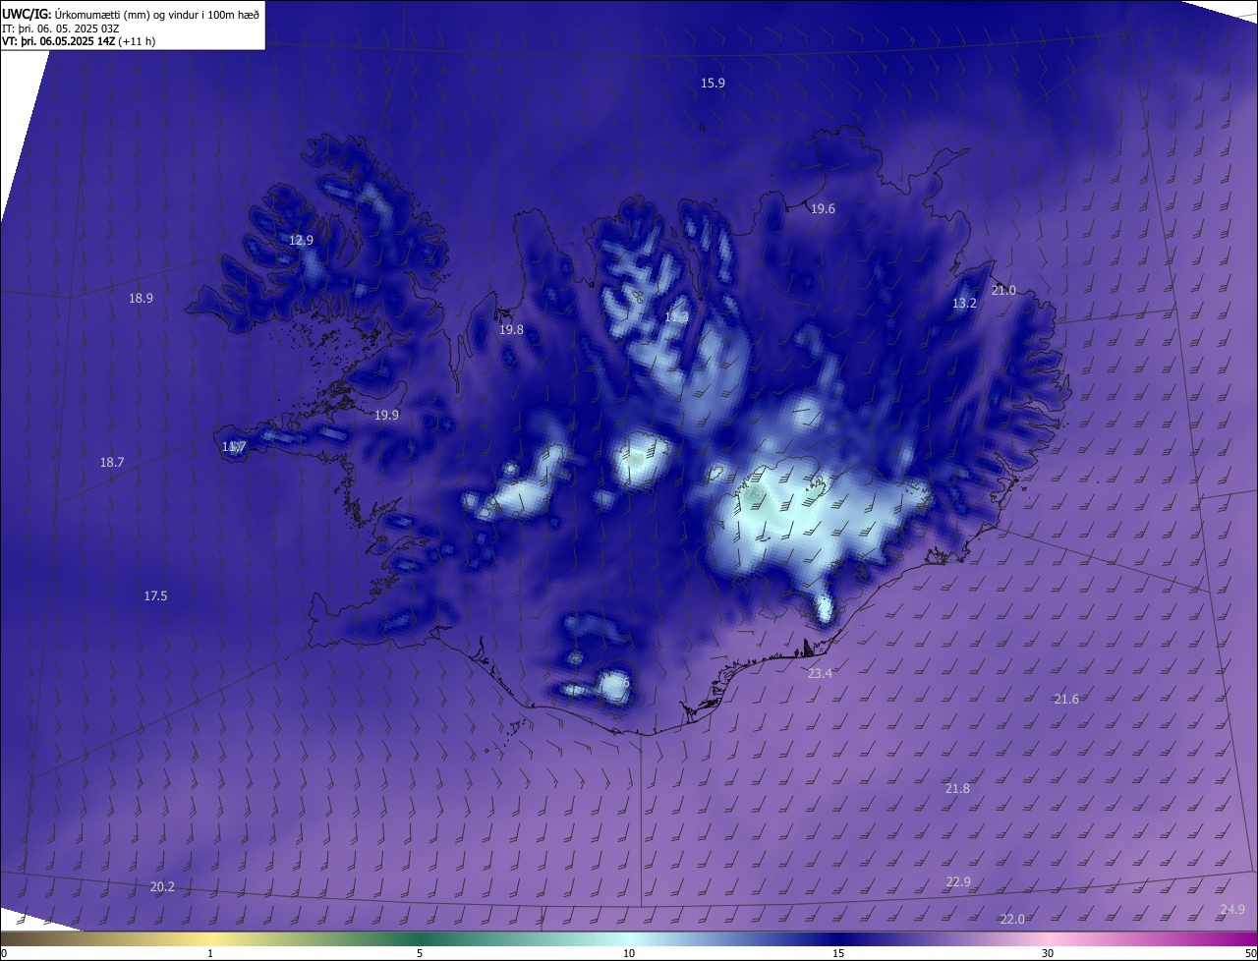Click the 21.0 value off the east coast
Screen dimensions: 1258x961
click(1003, 291)
